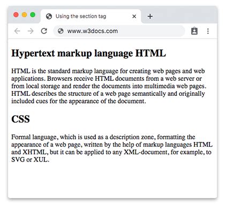Click the 'Hypertext markup language HTML' heading
225x204 pixels.
coord(89,54)
